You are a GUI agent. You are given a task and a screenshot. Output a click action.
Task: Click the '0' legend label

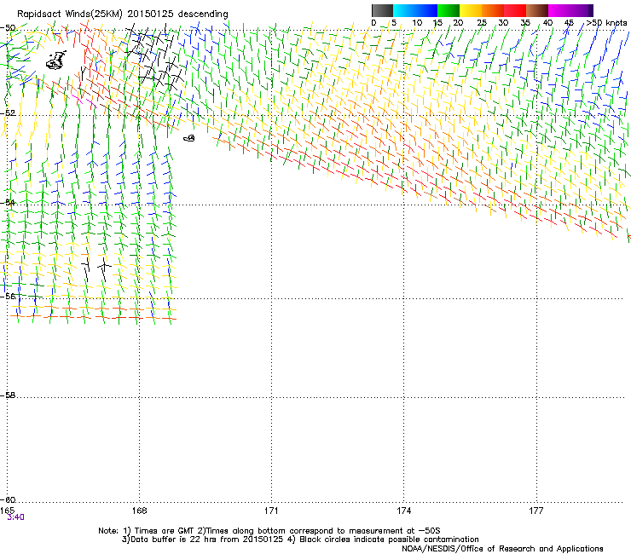pos(373,23)
